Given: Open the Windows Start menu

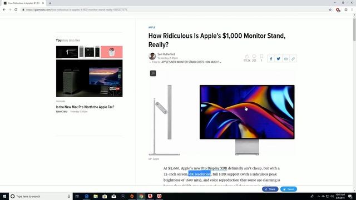Looking at the screenshot, I should coord(4,196).
